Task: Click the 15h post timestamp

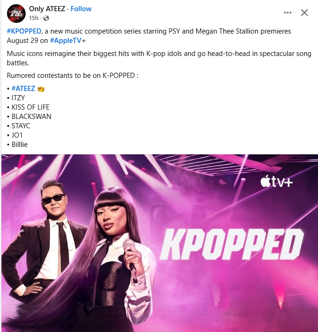Action: pos(34,18)
